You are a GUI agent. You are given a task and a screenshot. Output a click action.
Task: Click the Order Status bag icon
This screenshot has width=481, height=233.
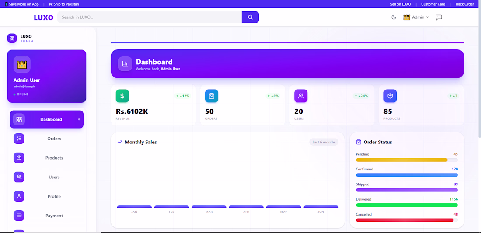359,142
